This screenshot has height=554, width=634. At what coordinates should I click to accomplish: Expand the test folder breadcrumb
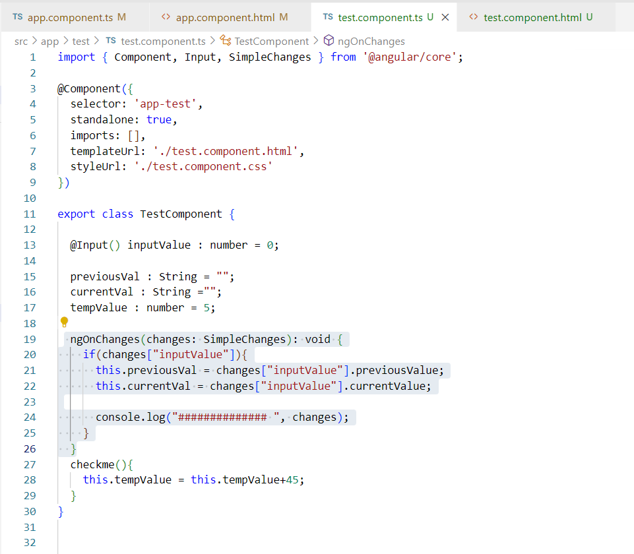tap(81, 41)
